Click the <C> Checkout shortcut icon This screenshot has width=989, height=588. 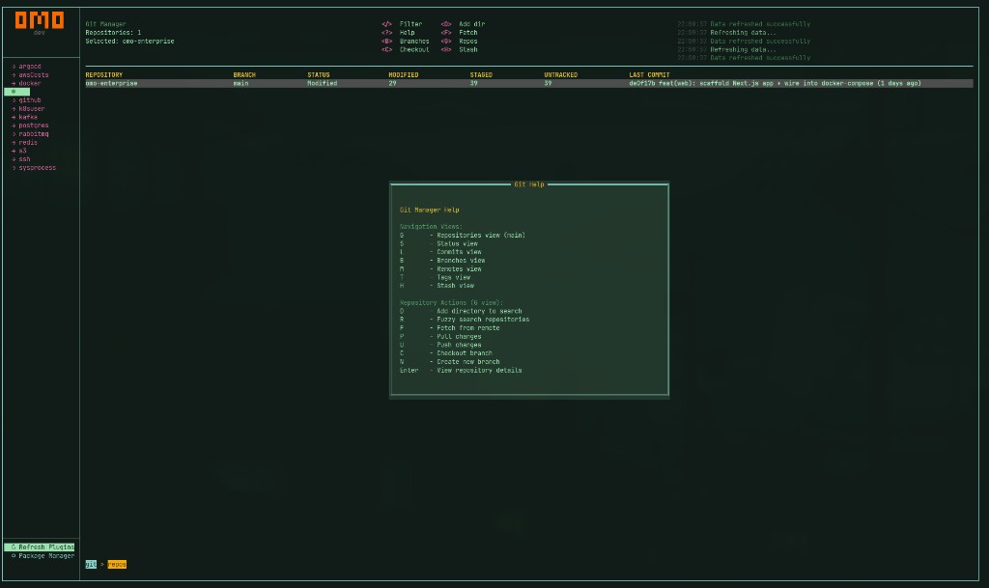coord(386,50)
